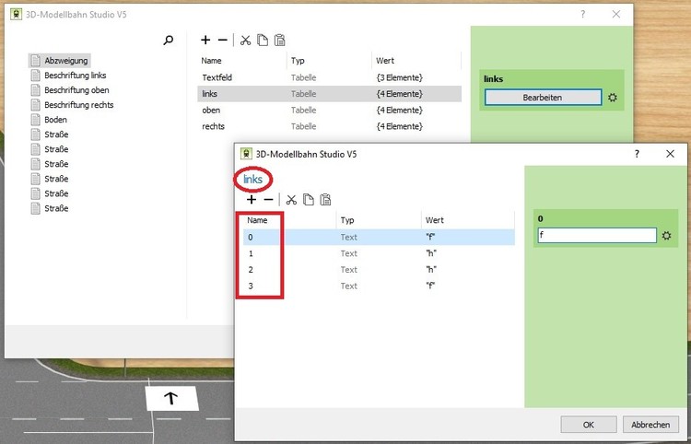
Task: Cut with scissors icon in links dialog
Action: (291, 200)
